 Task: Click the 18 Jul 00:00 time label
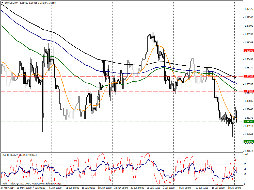[x=234, y=188]
